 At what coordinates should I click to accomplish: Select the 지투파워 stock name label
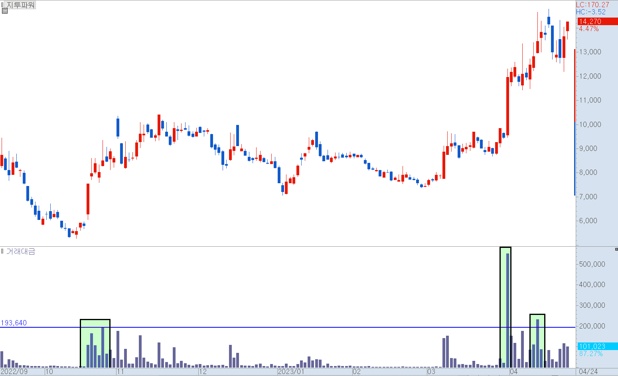[x=21, y=5]
